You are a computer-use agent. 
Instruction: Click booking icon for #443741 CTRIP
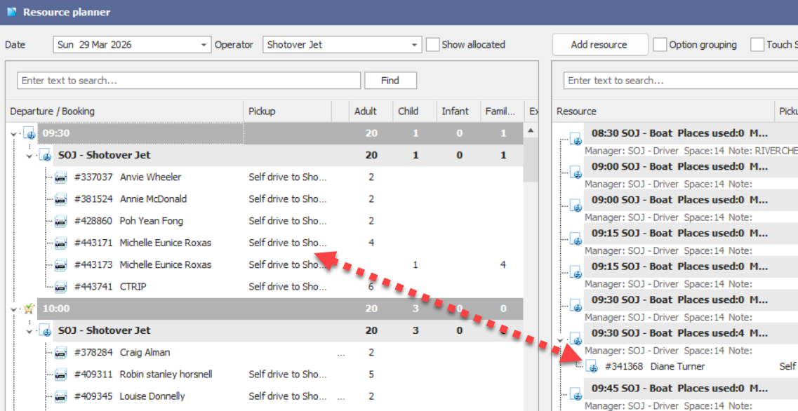[60, 287]
